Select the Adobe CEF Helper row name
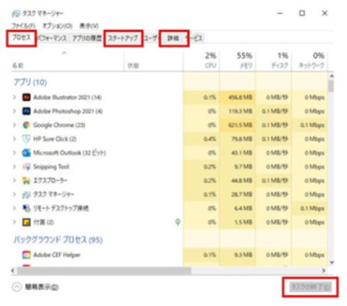Viewport: 347px width, 306px height. [57, 255]
